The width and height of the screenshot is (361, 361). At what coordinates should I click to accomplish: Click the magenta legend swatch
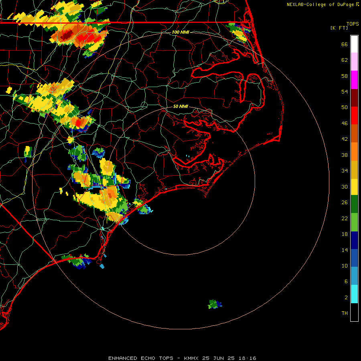coord(354,80)
